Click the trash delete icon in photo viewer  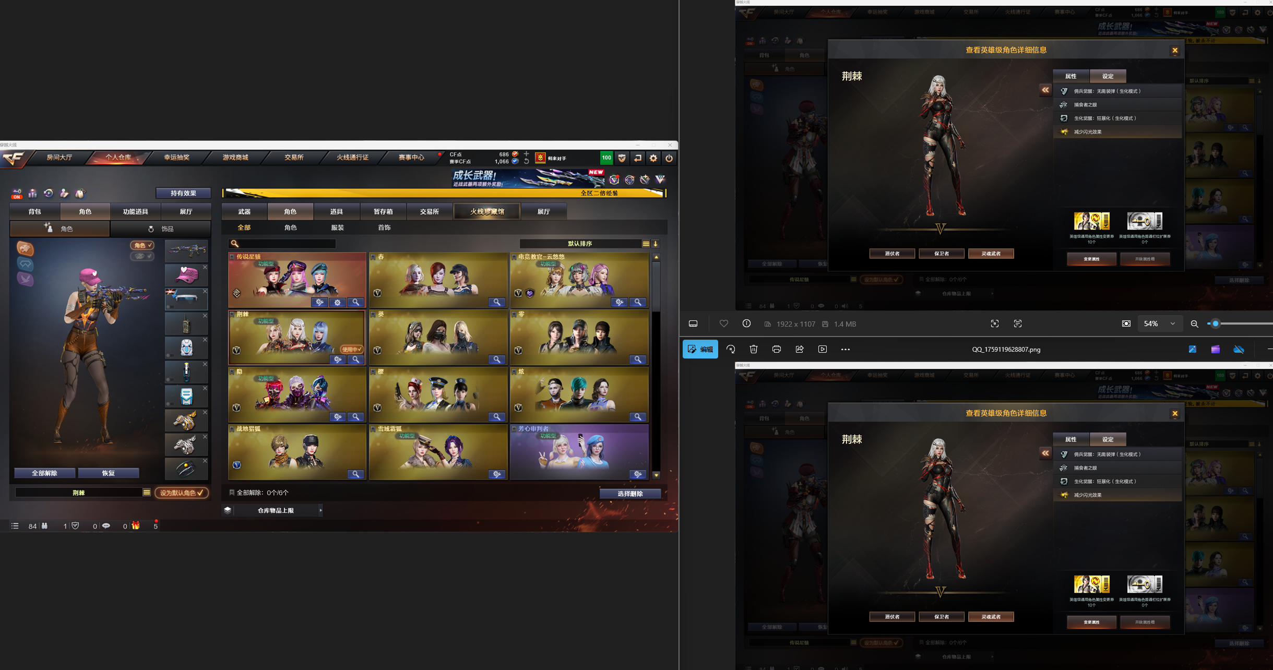pos(753,349)
